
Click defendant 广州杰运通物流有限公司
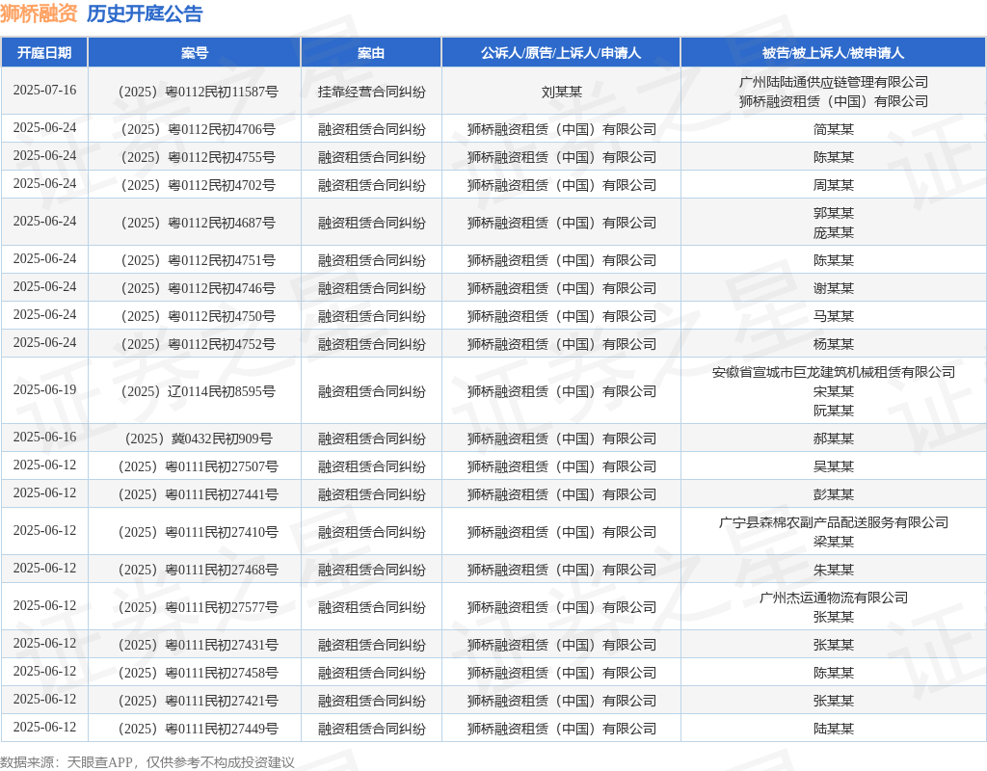[834, 598]
